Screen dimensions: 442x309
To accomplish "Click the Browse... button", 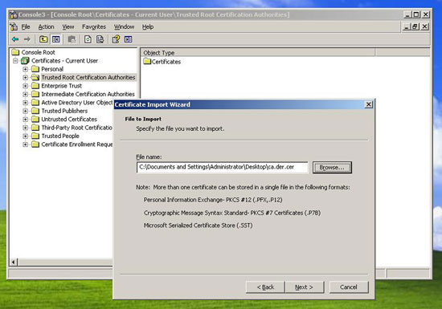I will pyautogui.click(x=332, y=168).
